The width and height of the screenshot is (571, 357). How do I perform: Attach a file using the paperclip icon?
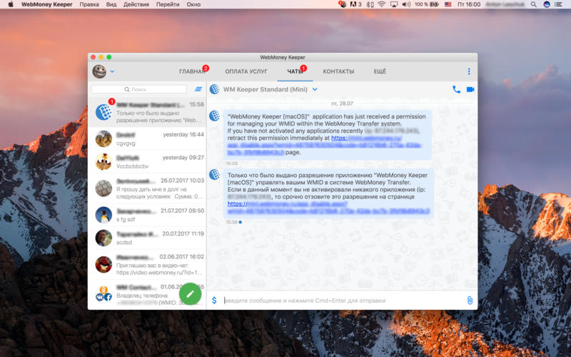(x=470, y=300)
